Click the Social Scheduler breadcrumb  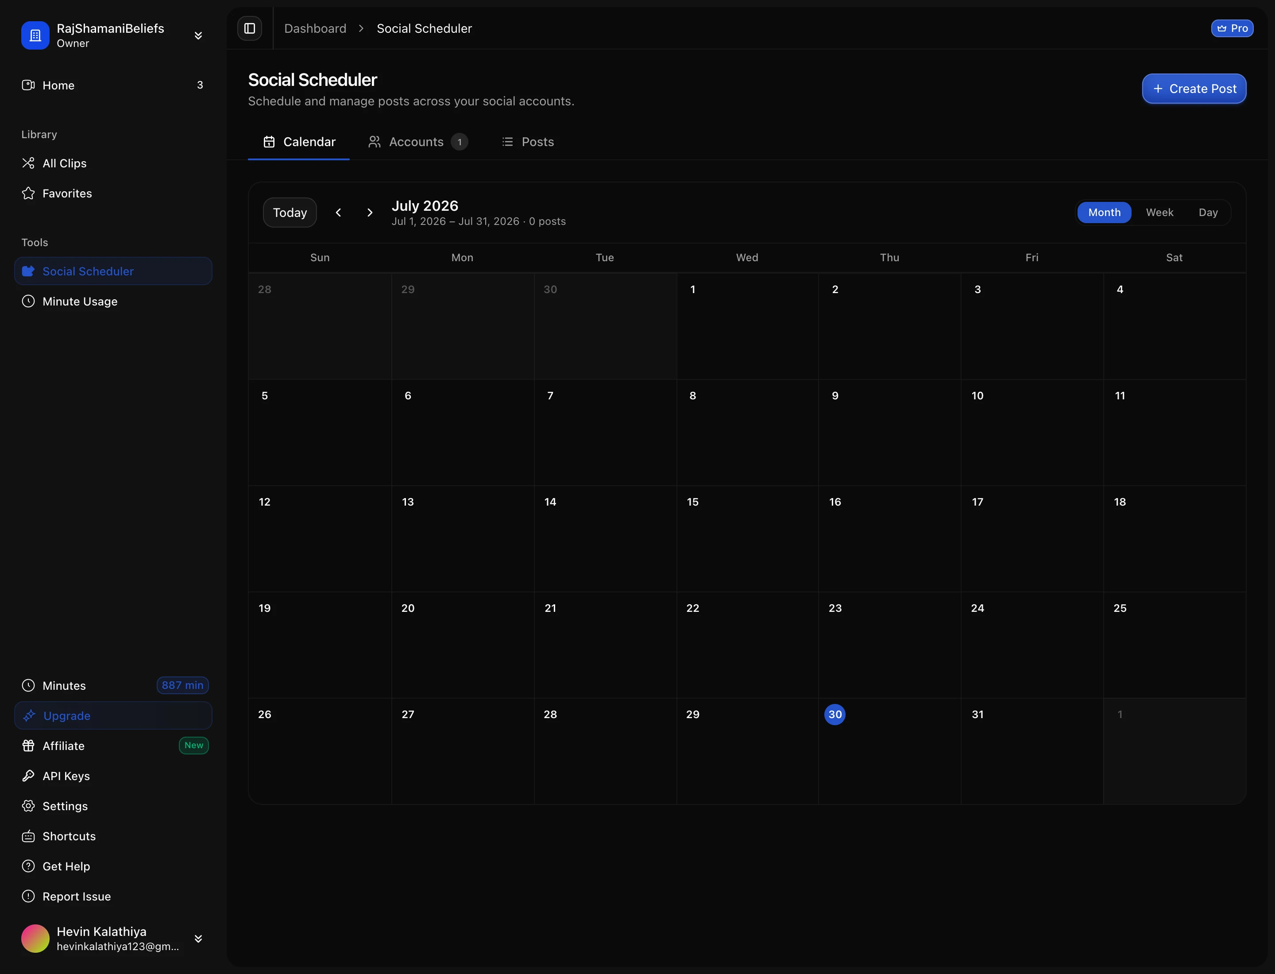(x=425, y=28)
